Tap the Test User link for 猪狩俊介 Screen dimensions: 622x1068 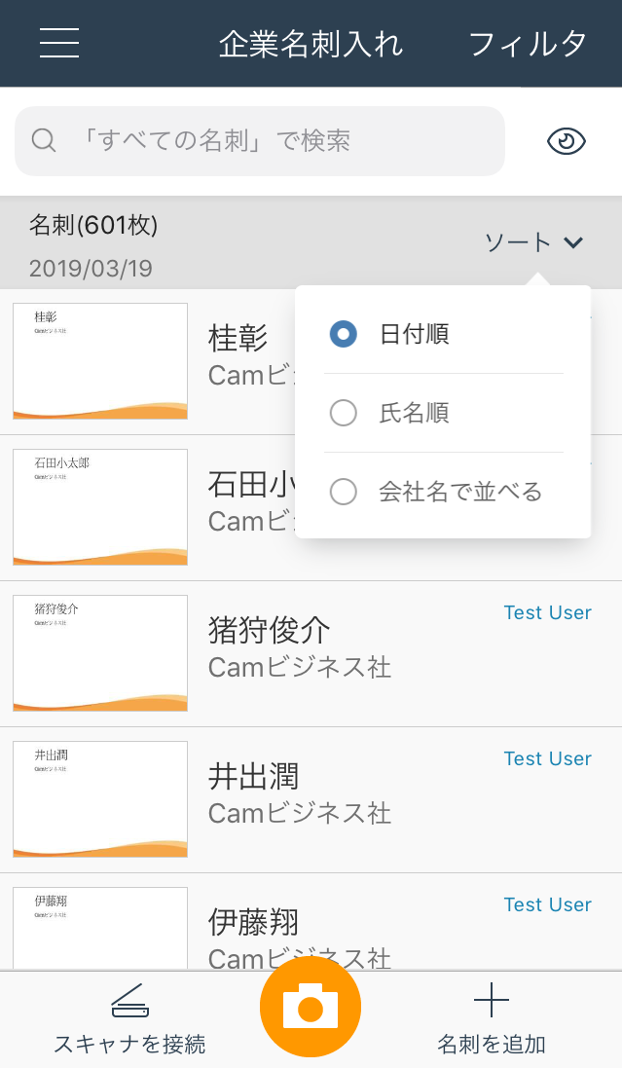(547, 612)
